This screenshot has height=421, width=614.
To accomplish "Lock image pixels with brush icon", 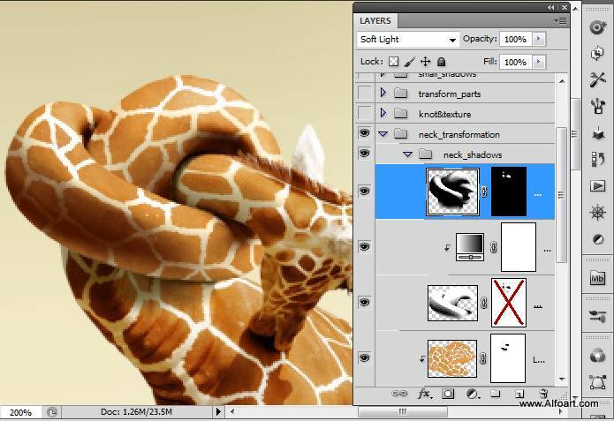I will 409,62.
